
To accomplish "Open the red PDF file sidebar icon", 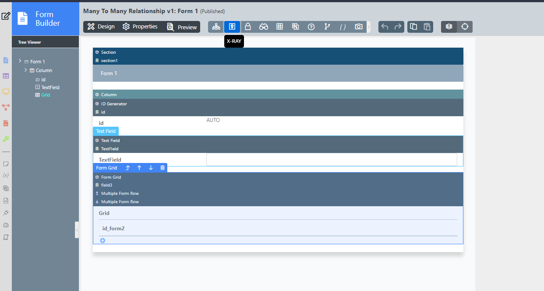I will click(6, 123).
